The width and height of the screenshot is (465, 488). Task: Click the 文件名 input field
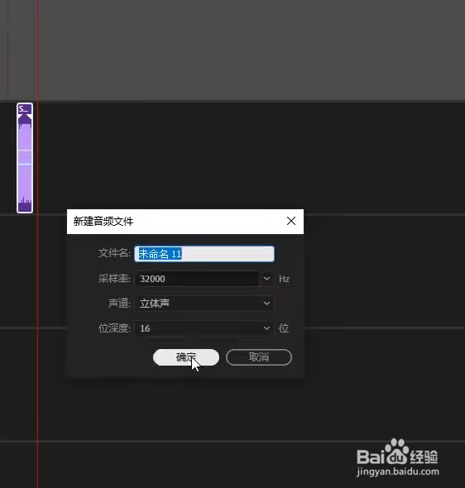pyautogui.click(x=204, y=254)
